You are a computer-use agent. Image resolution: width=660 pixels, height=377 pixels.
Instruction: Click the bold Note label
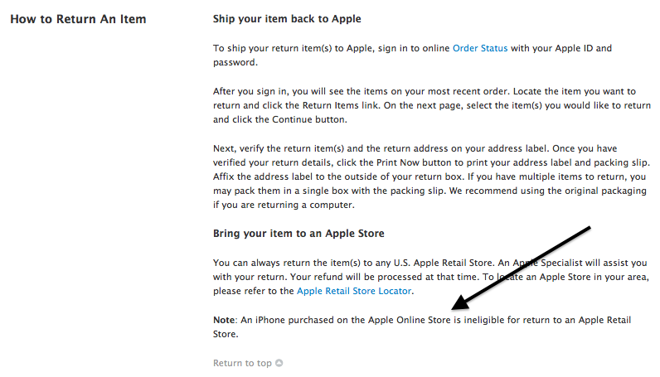(x=225, y=319)
